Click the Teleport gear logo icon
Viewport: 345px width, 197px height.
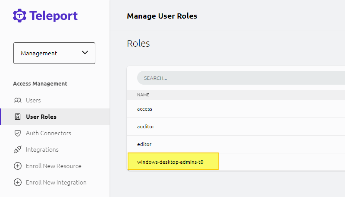click(x=20, y=16)
